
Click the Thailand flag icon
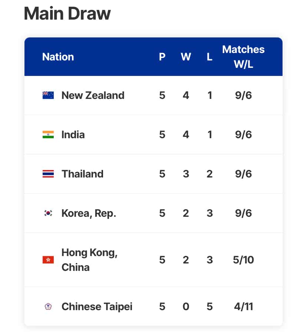coord(48,174)
